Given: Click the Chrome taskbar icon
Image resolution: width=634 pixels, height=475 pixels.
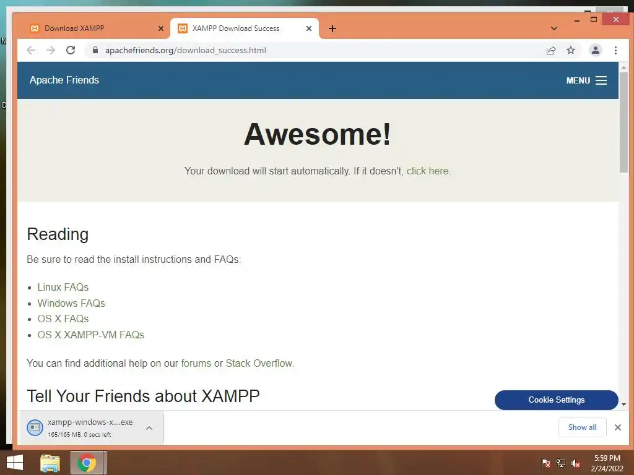Looking at the screenshot, I should [87, 463].
